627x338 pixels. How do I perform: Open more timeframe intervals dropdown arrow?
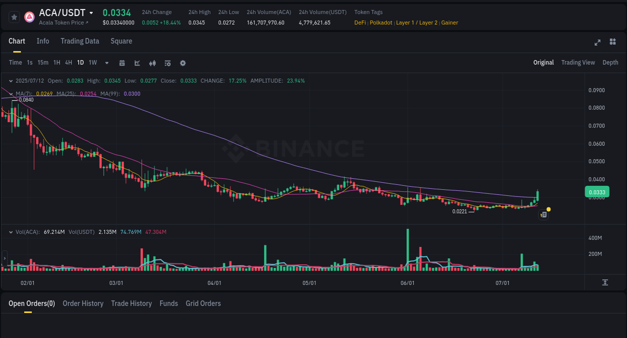point(106,63)
